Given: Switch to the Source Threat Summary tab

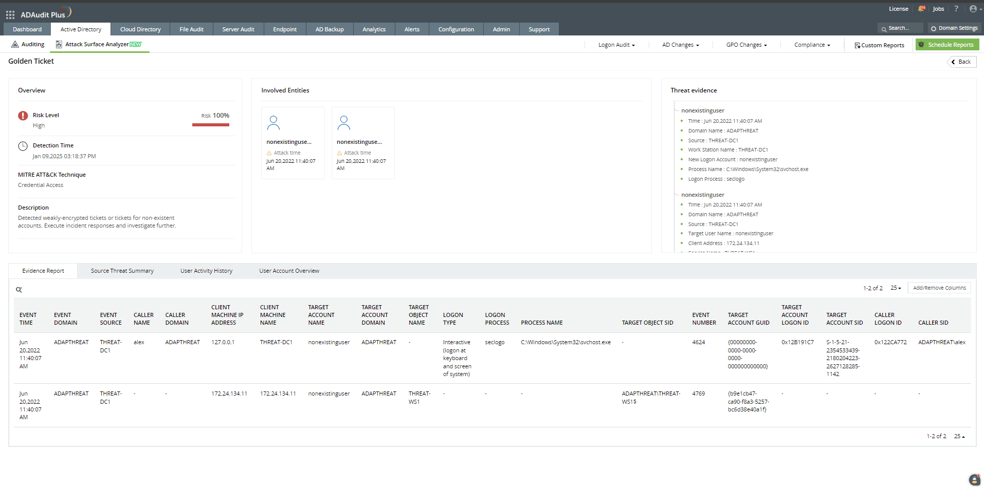Looking at the screenshot, I should point(122,271).
